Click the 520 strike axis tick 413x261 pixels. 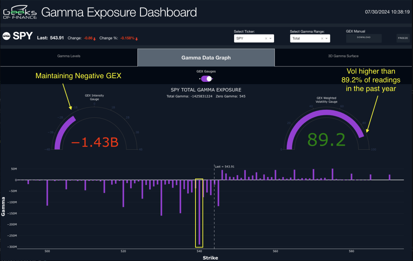point(123,251)
